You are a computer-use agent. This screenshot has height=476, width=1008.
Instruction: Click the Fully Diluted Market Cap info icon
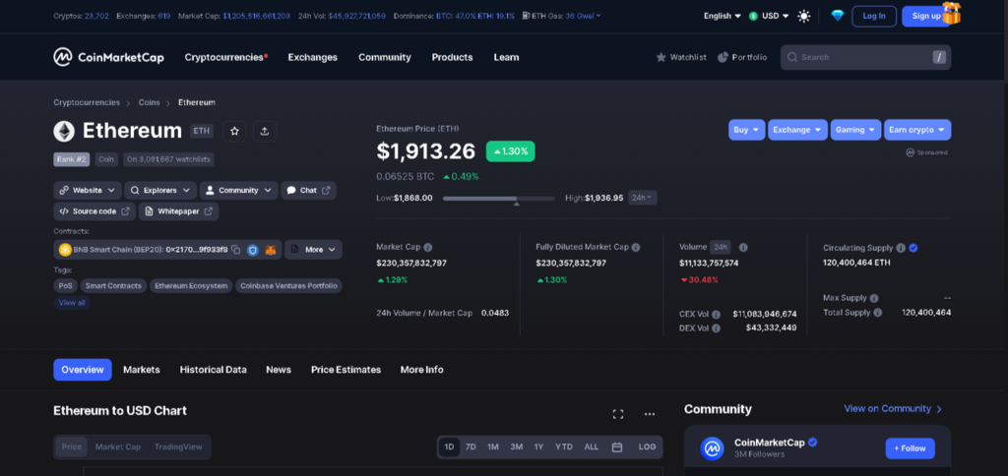point(636,247)
